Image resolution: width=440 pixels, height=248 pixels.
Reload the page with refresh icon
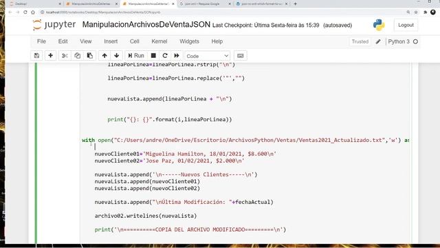[25, 12]
